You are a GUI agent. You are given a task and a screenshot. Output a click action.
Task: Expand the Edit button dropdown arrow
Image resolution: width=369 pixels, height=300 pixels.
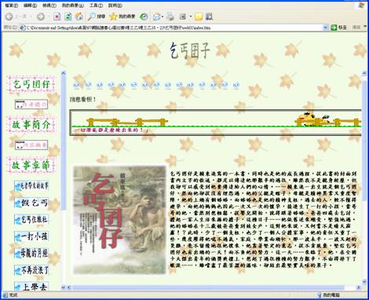tap(191, 16)
